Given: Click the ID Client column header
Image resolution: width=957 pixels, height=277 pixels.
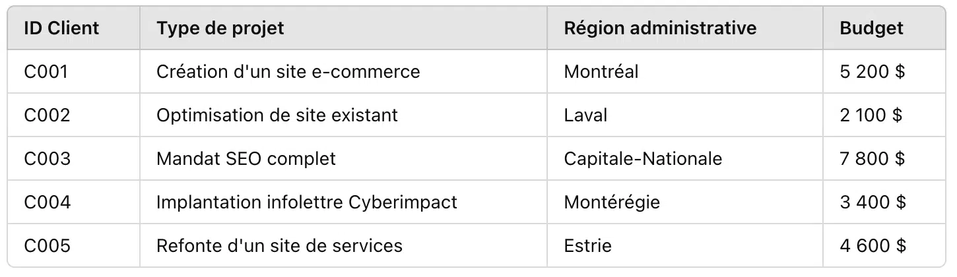Looking at the screenshot, I should click(x=73, y=28).
